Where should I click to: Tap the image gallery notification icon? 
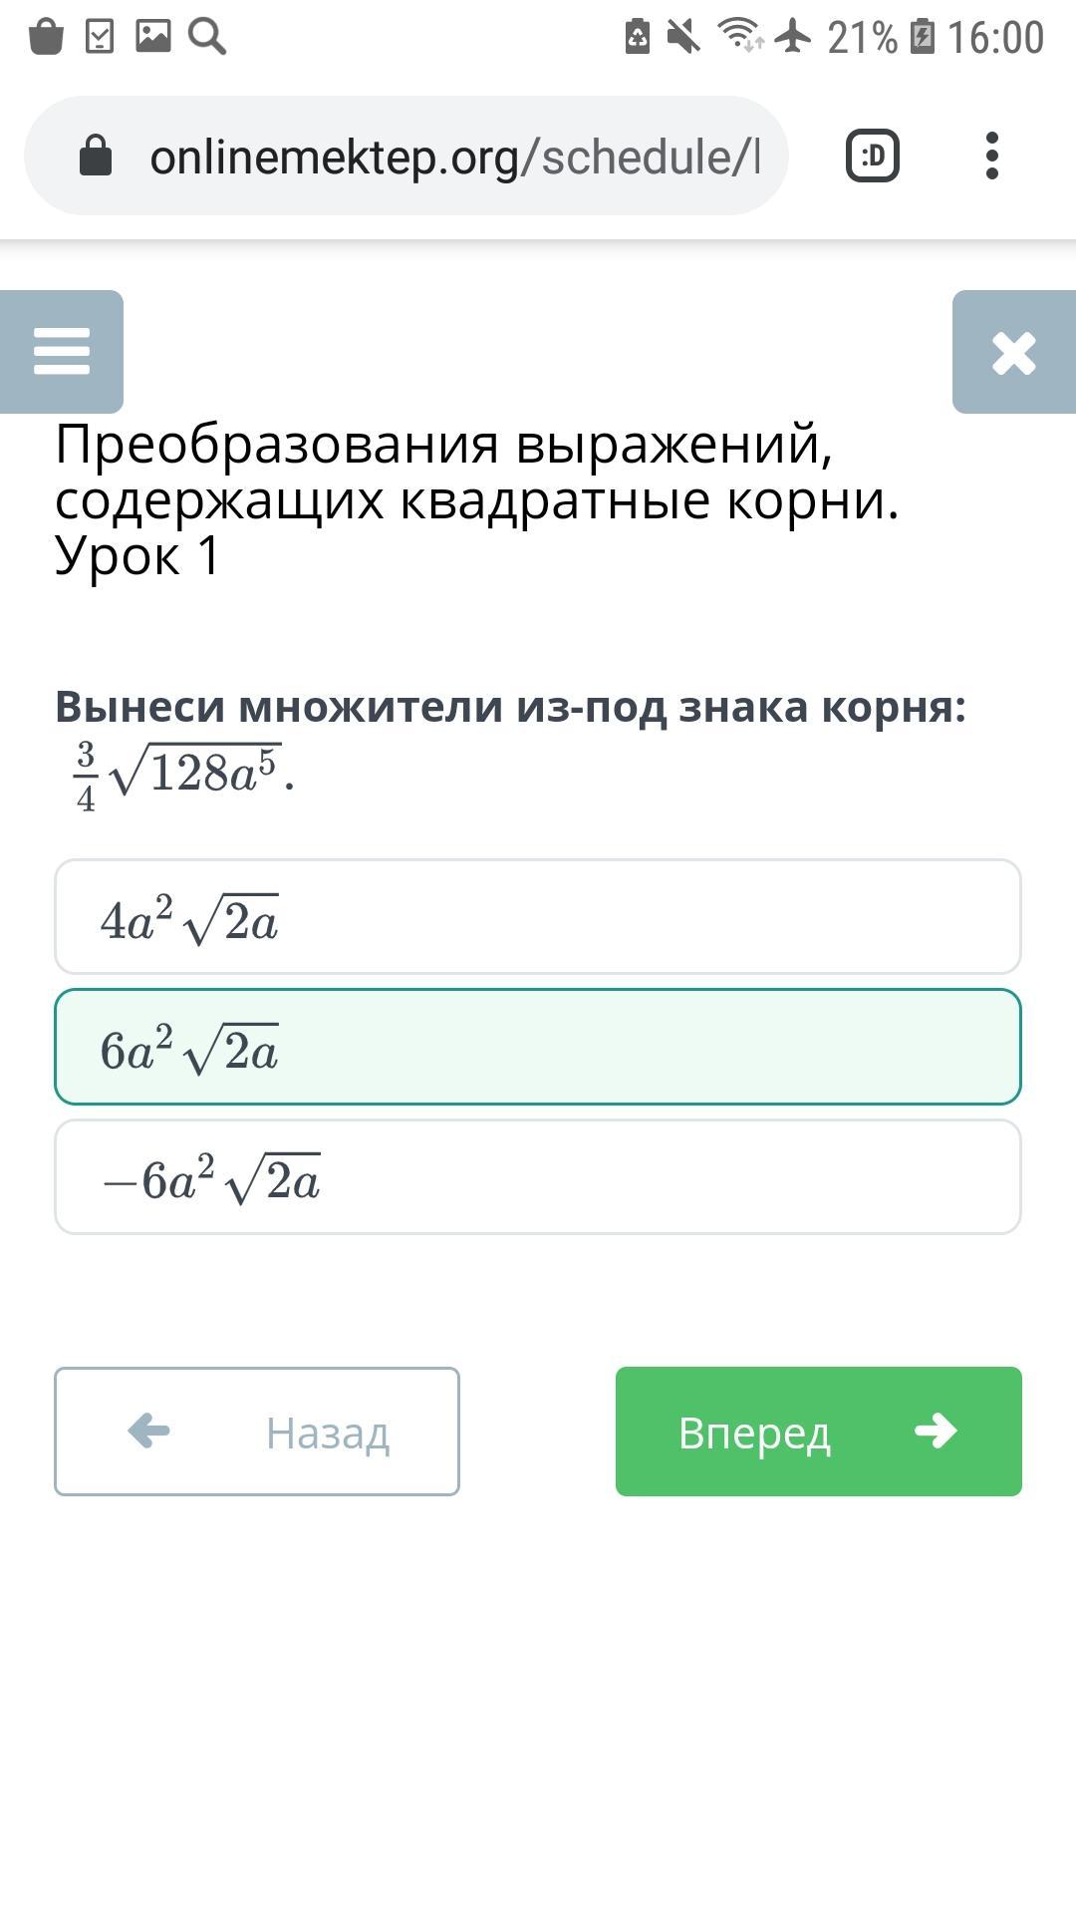coord(153,37)
